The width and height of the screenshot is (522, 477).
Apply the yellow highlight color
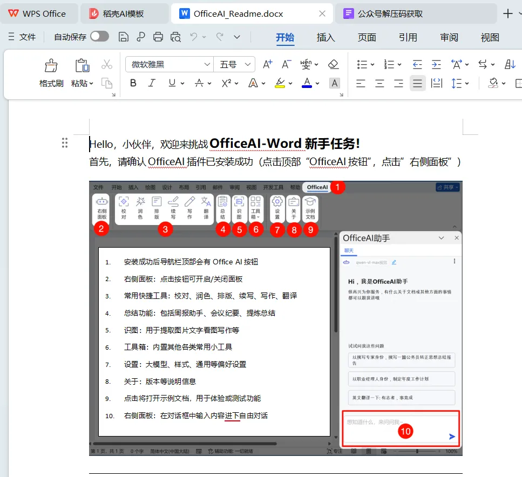point(280,83)
